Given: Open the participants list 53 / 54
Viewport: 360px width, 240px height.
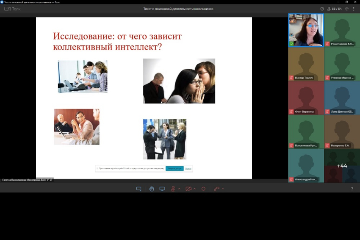Looking at the screenshot, I should click(x=335, y=9).
